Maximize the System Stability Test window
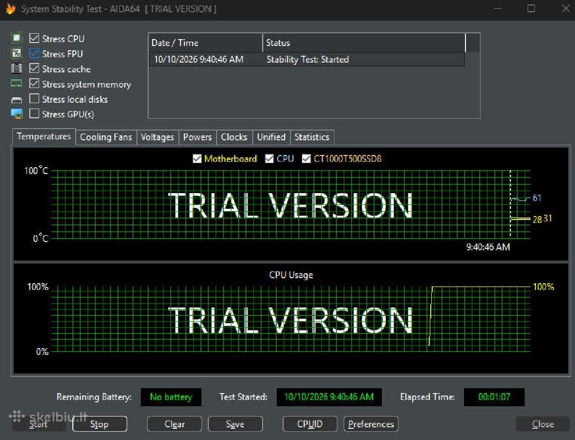This screenshot has height=440, width=575. click(531, 8)
